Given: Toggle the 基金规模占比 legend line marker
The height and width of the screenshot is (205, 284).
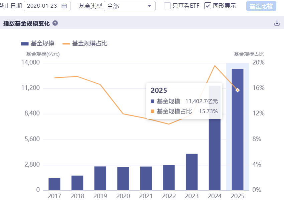Looking at the screenshot, I should 66,44.
